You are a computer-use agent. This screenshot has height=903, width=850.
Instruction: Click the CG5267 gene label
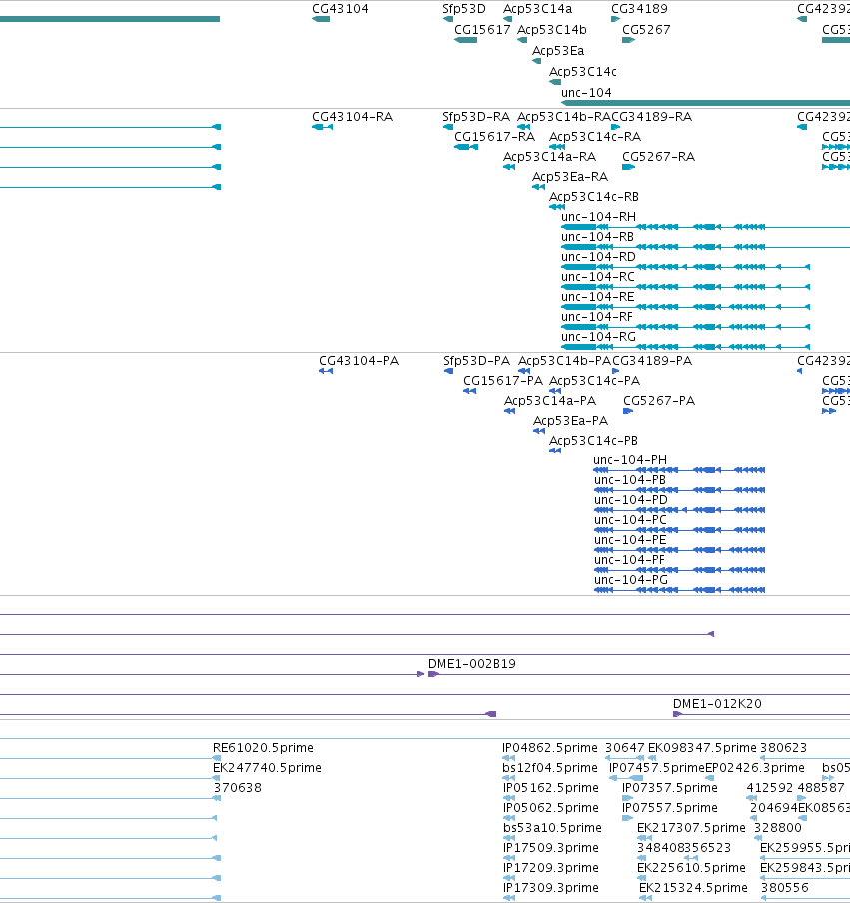coord(646,29)
